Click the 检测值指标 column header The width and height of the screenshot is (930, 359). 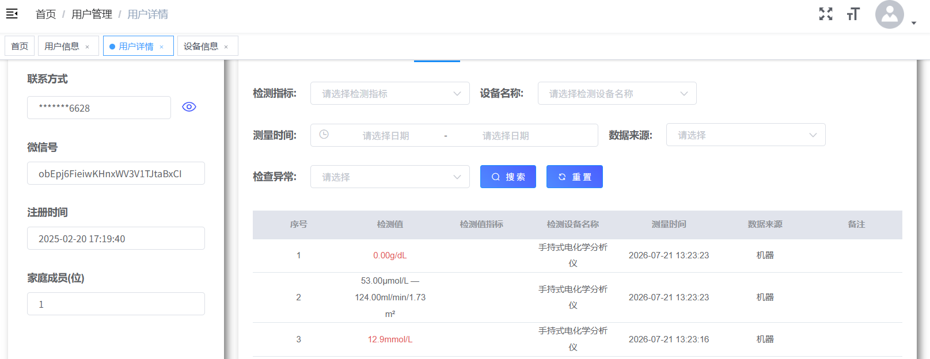pyautogui.click(x=481, y=224)
